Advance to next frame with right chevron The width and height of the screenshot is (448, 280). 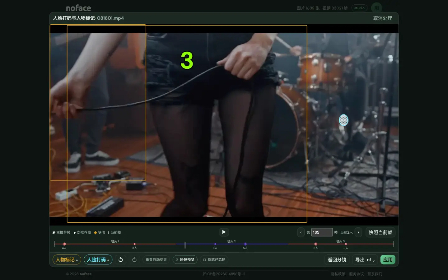click(x=358, y=232)
